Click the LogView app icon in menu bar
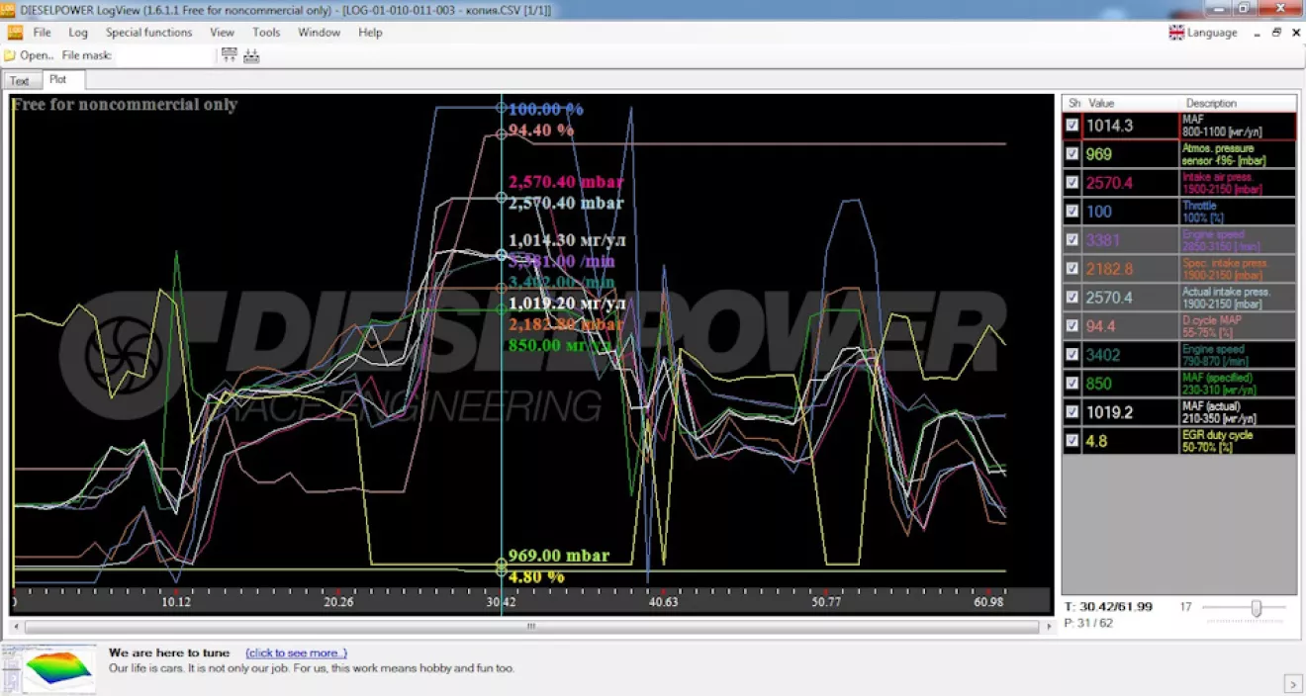This screenshot has height=696, width=1306. [x=15, y=33]
